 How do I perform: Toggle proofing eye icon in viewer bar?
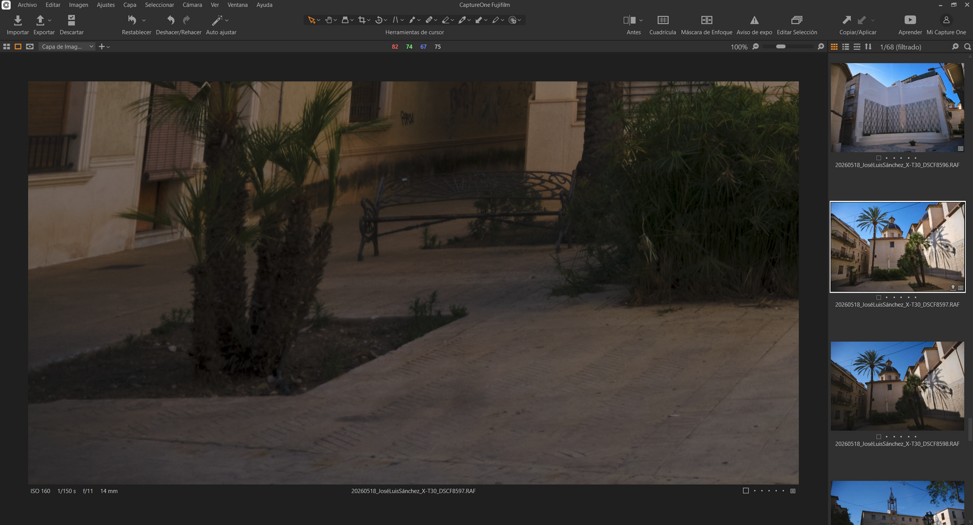[30, 47]
